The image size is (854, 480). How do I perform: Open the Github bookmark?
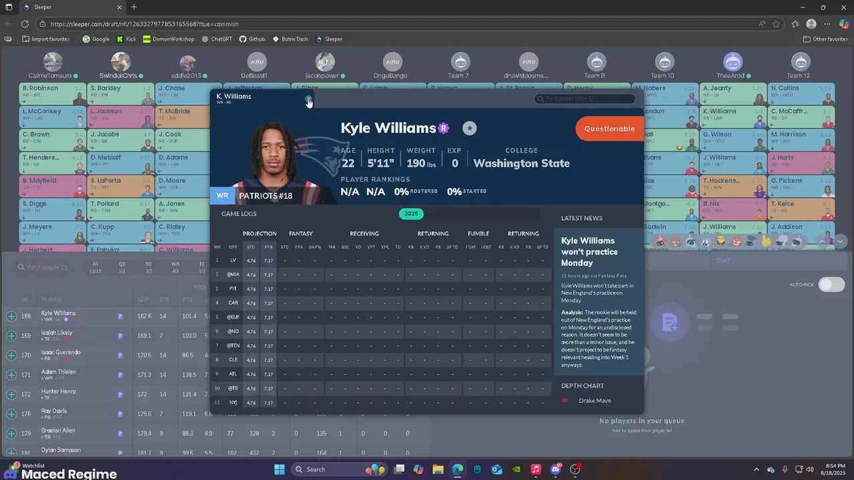click(x=252, y=39)
